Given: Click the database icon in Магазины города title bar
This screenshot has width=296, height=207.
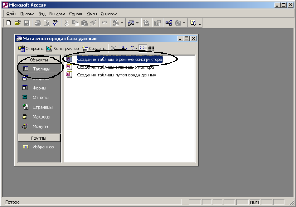Looking at the screenshot, I should (x=19, y=39).
